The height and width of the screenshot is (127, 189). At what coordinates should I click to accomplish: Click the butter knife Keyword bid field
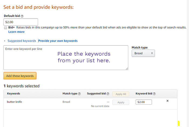click(x=144, y=102)
